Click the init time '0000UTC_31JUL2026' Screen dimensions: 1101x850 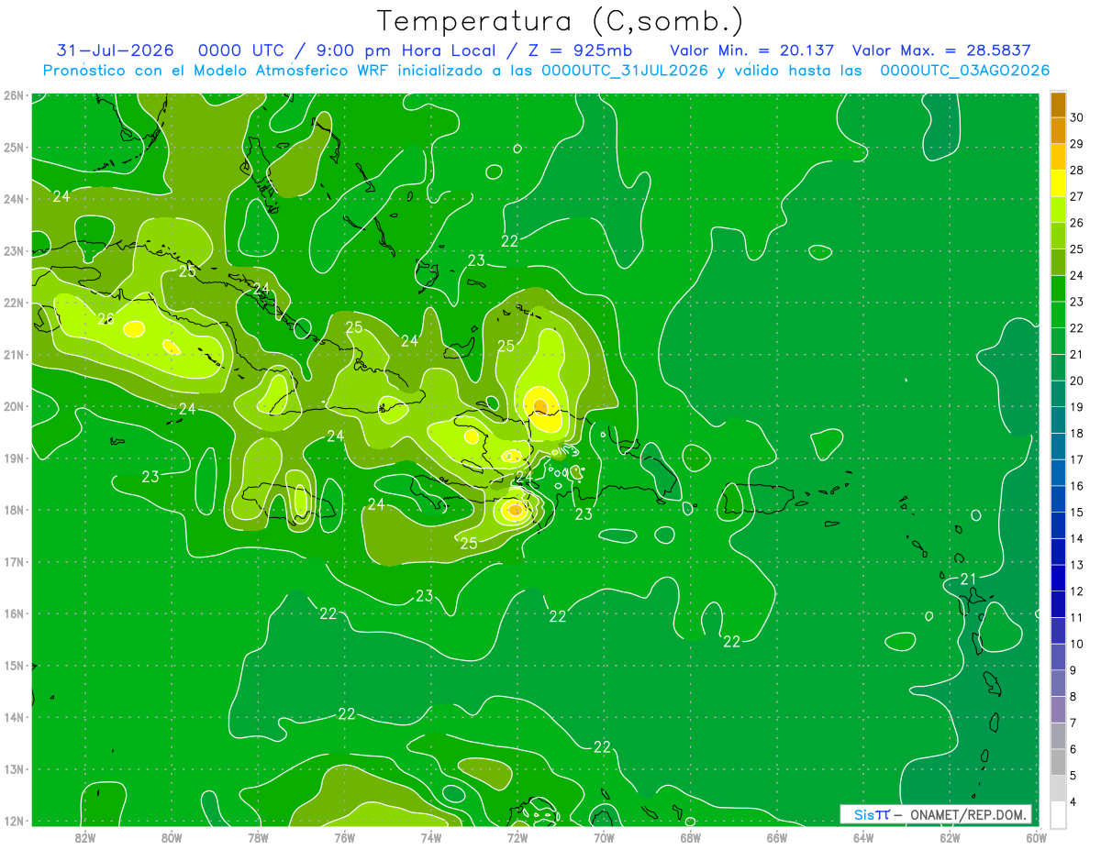pyautogui.click(x=625, y=71)
